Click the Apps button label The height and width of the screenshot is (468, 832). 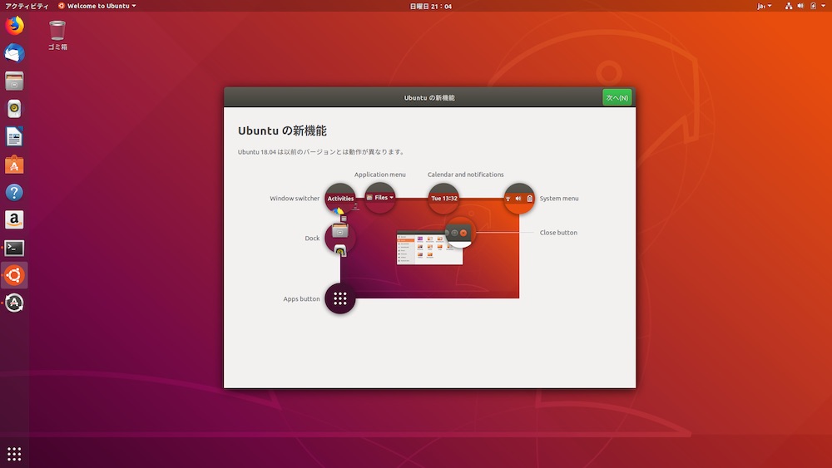(301, 299)
